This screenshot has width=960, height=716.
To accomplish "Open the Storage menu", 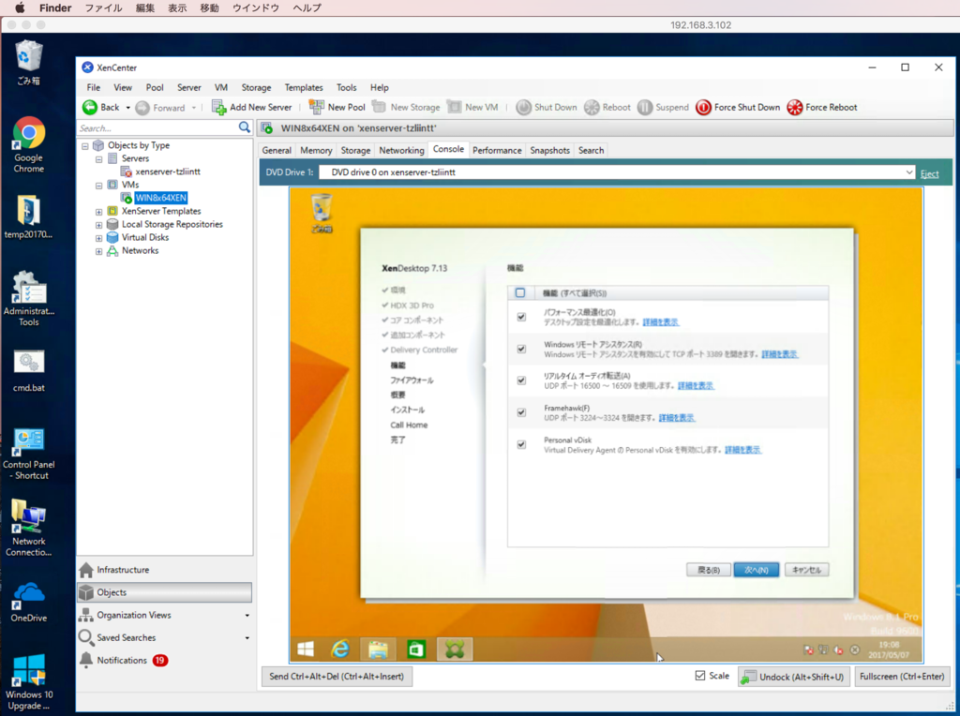I will coord(256,87).
